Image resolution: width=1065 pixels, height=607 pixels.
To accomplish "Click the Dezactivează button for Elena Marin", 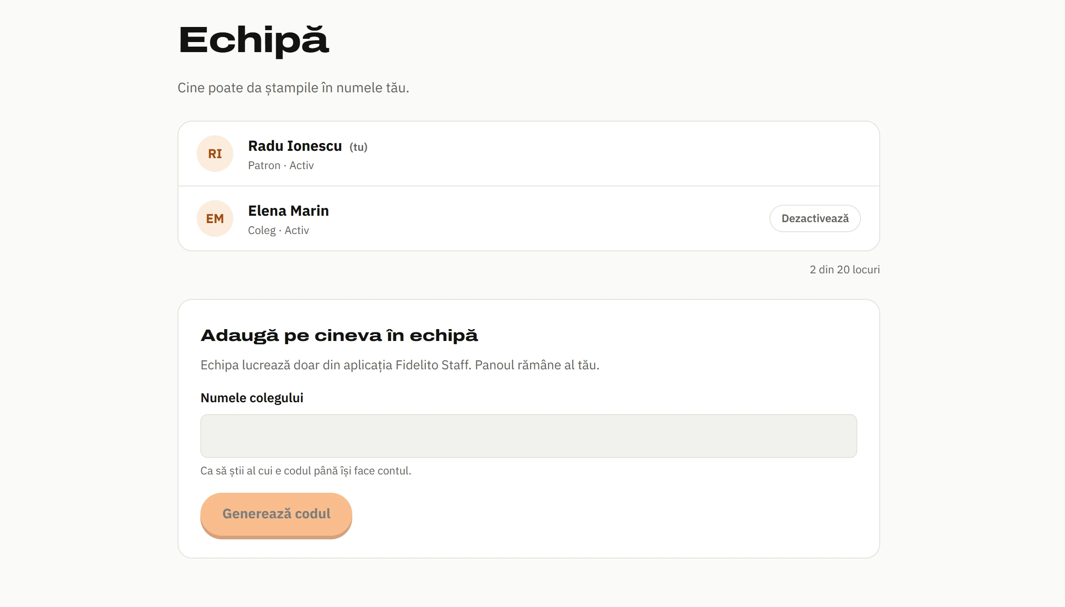I will coord(815,218).
